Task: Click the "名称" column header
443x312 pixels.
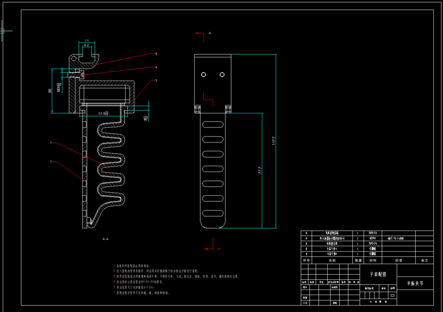Action: click(x=332, y=260)
